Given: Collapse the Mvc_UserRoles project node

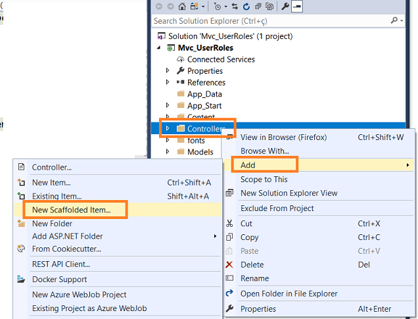Looking at the screenshot, I should point(159,48).
